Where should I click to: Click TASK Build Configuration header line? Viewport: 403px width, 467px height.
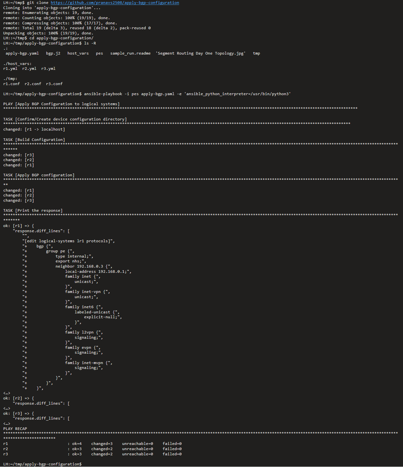click(x=34, y=140)
